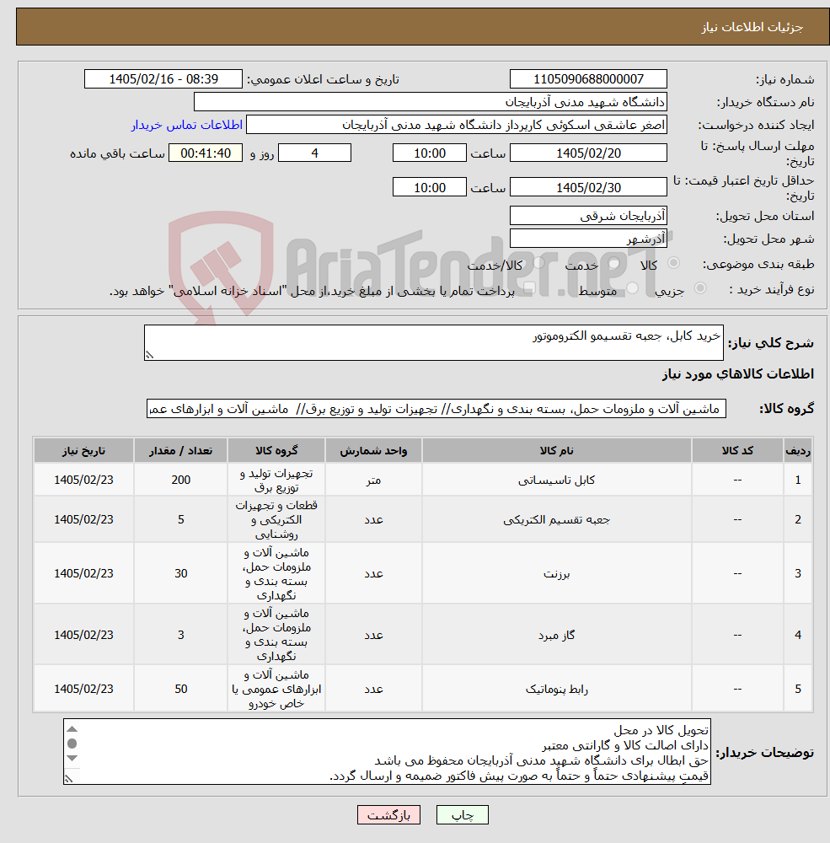This screenshot has height=843, width=830.
Task: Open the اطلاعات تماس خریدار link
Action: pos(187,125)
